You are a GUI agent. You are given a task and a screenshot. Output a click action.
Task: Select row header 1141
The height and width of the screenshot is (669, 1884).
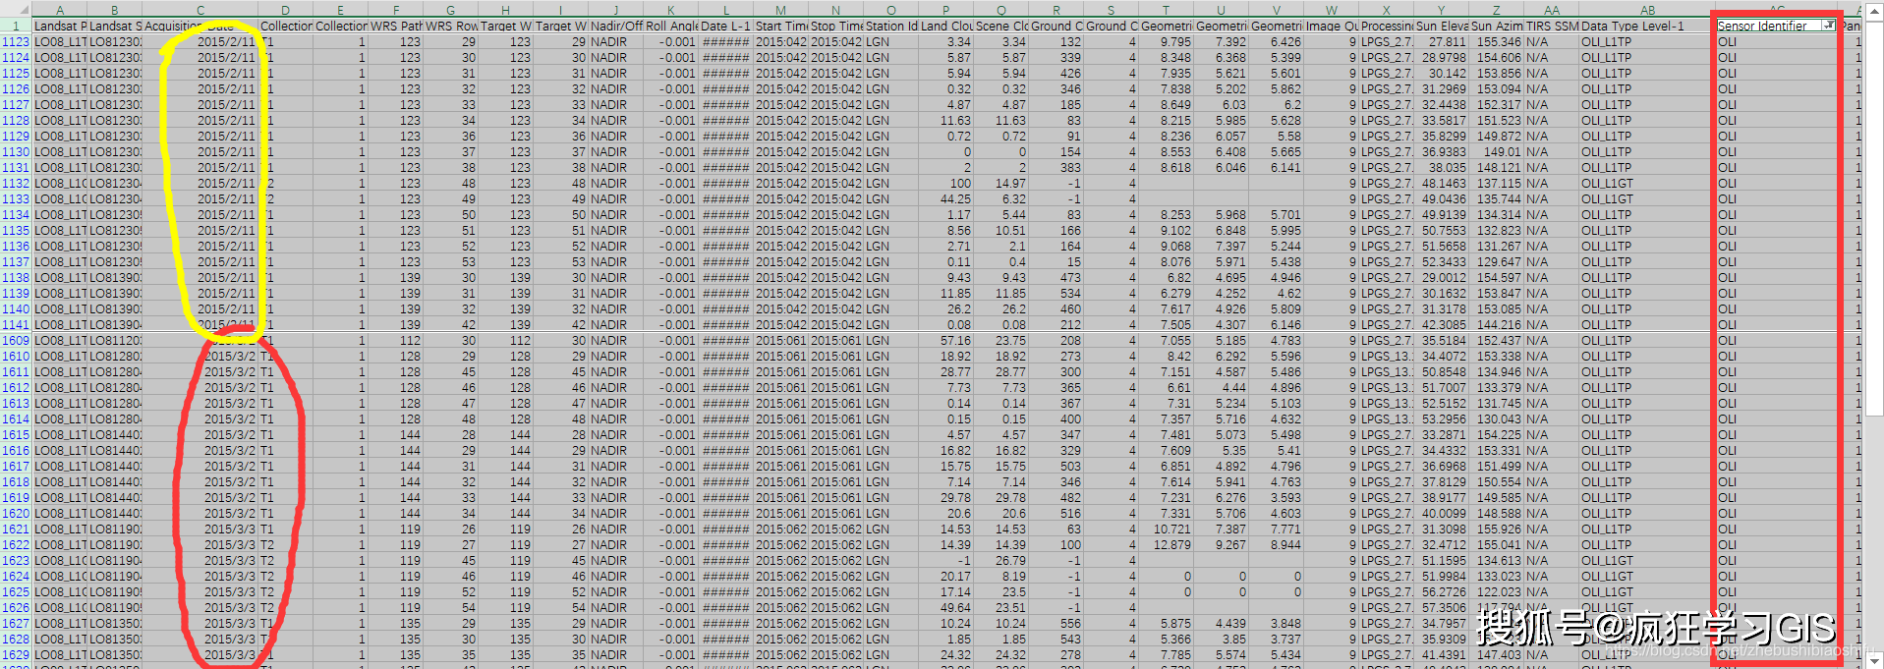[16, 325]
